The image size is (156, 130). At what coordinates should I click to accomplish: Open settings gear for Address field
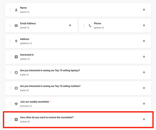coord(144,41)
